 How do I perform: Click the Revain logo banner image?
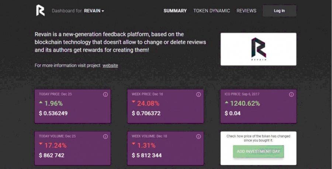(259, 49)
